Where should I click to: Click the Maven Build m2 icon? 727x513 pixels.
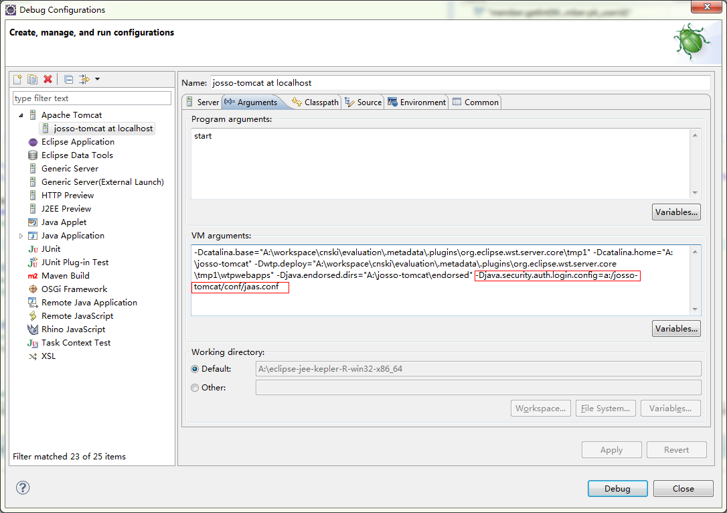tap(33, 276)
